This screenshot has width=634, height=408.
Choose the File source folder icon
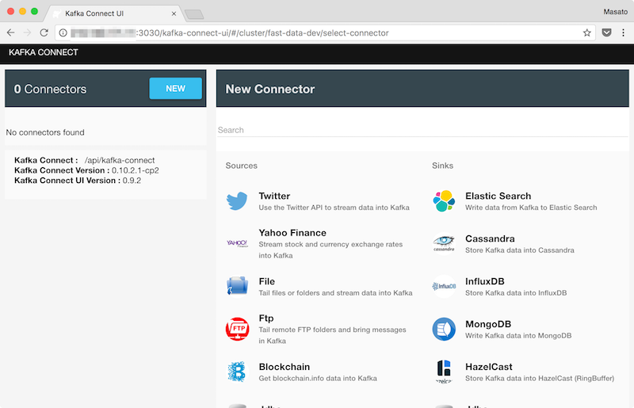click(237, 286)
